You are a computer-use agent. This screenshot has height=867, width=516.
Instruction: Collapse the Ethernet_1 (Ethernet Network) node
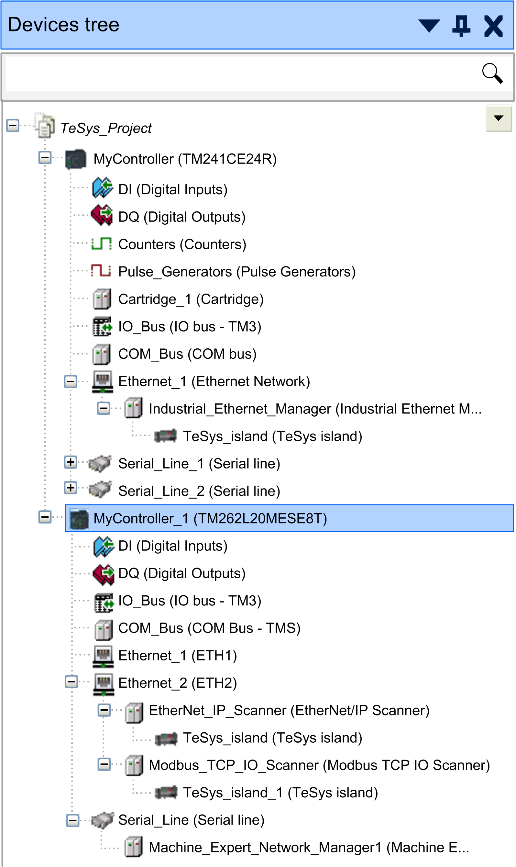click(x=71, y=382)
